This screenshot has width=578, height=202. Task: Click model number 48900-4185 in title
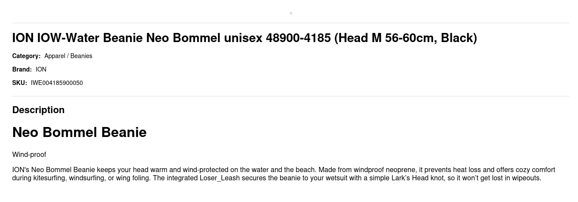pos(298,38)
